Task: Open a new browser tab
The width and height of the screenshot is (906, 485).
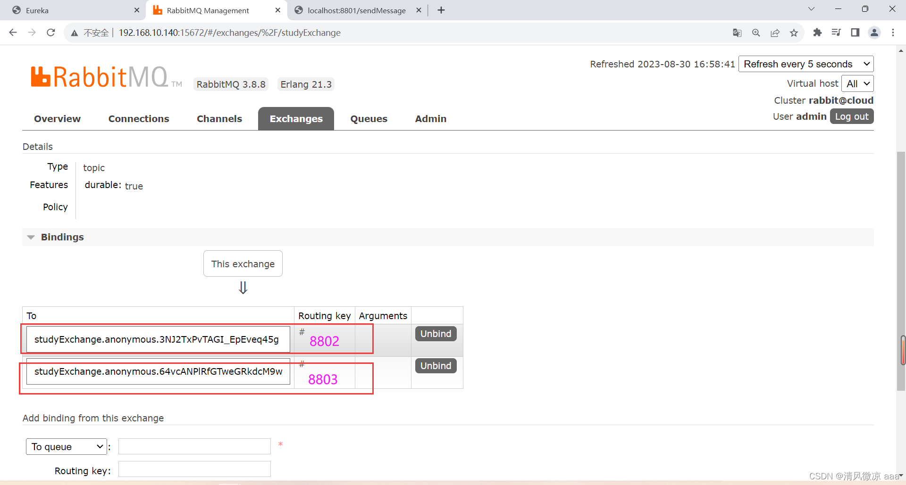Action: tap(441, 10)
